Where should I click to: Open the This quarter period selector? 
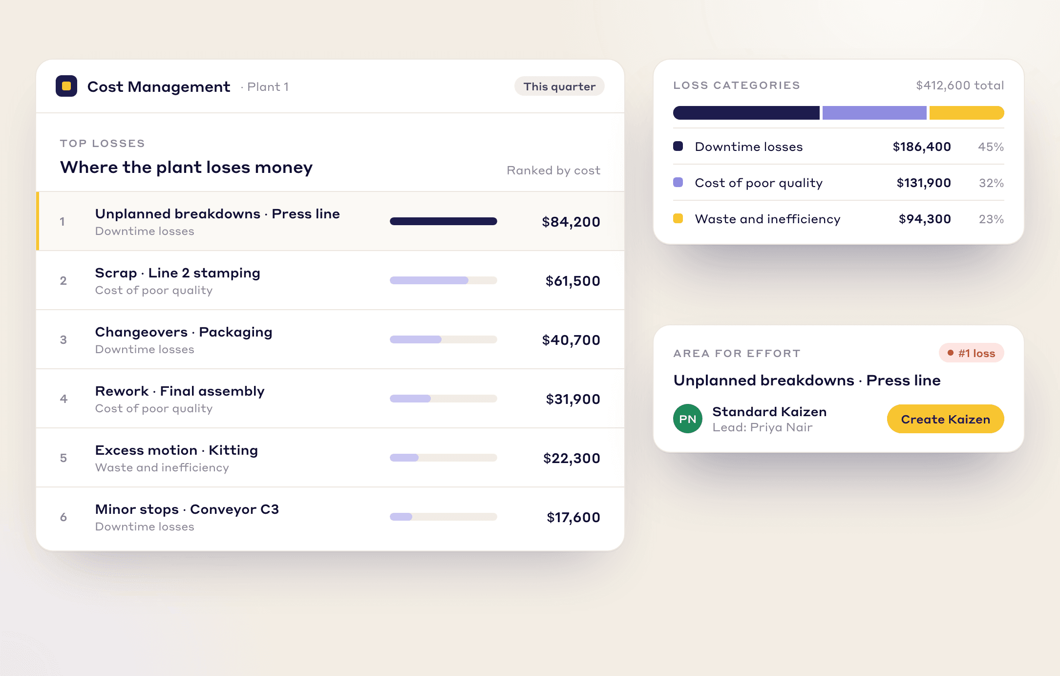[x=559, y=86]
